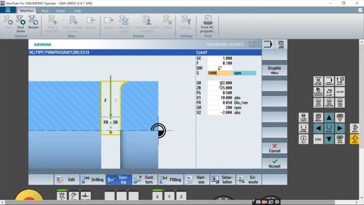
Task: Click the Start machine icon
Action: [9, 23]
